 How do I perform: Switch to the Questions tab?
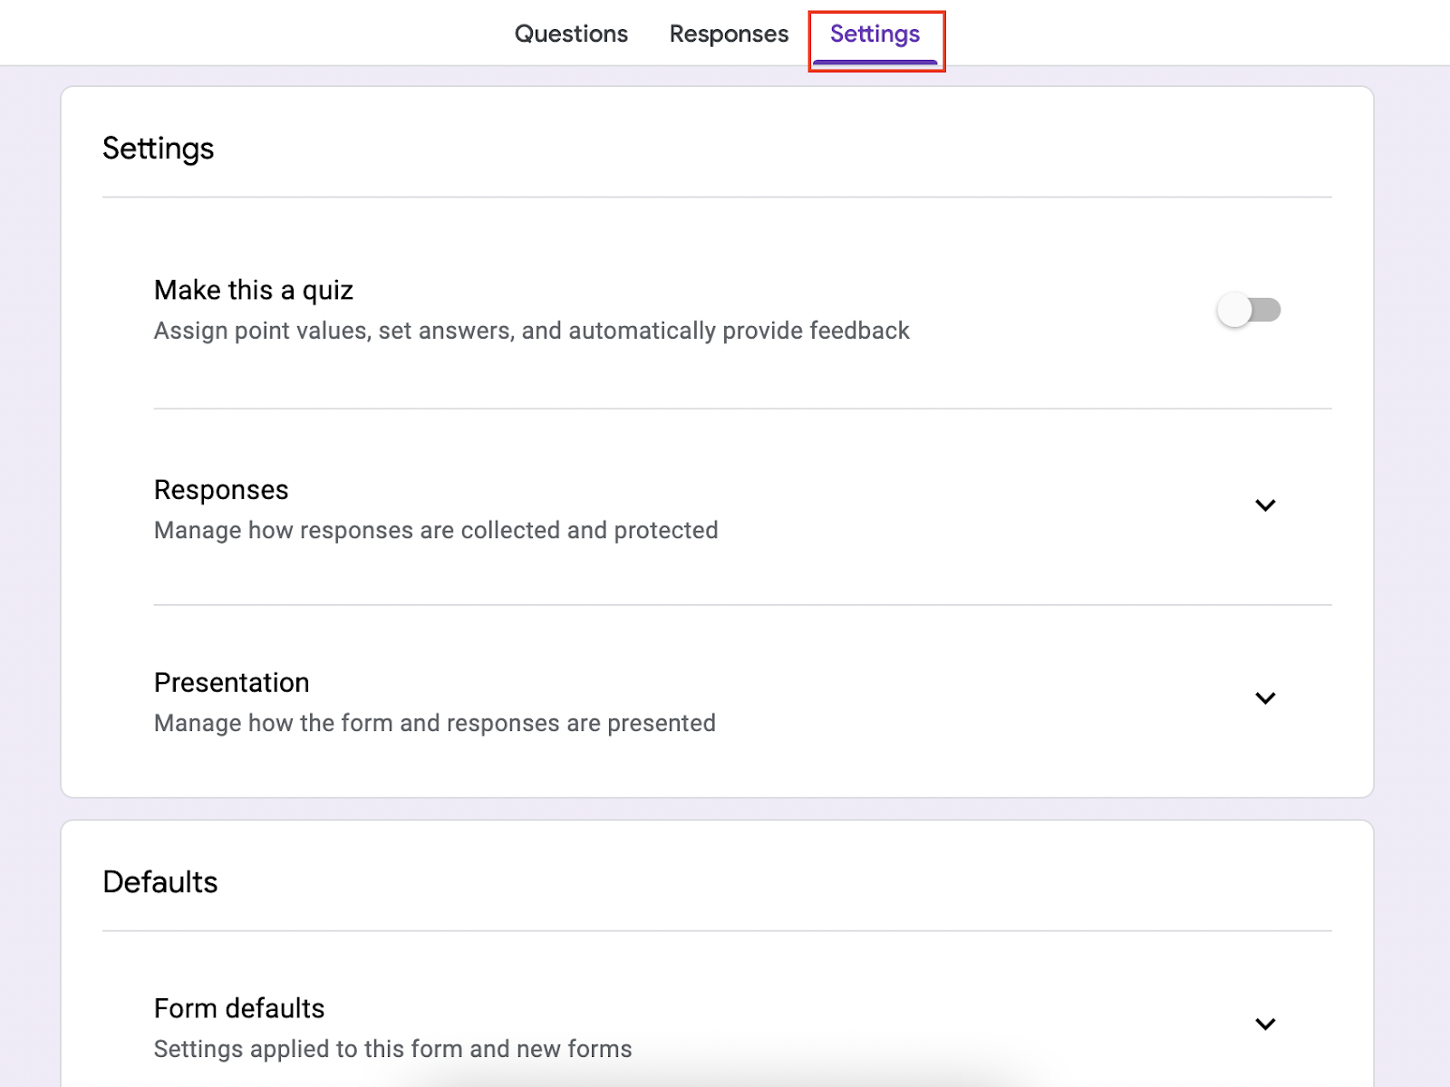tap(571, 34)
